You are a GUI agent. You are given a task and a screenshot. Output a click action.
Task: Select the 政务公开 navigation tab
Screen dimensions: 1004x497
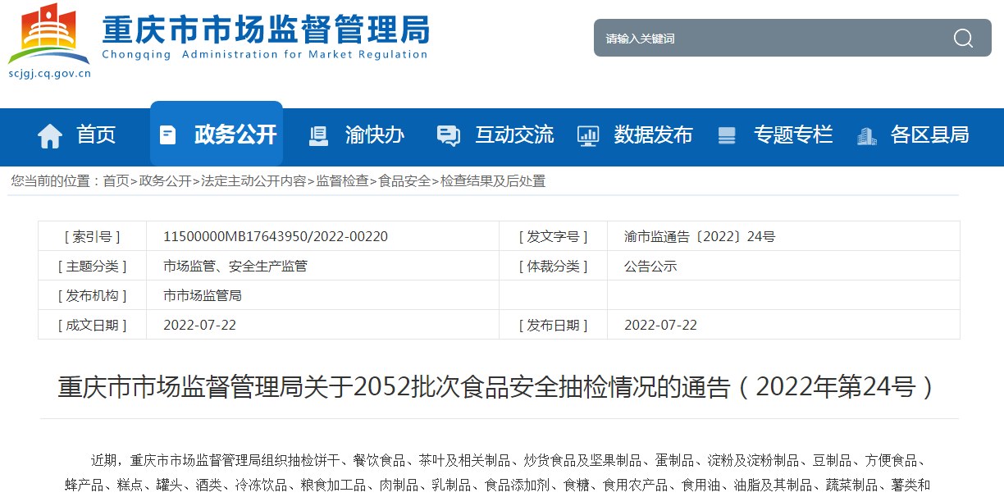pyautogui.click(x=235, y=135)
